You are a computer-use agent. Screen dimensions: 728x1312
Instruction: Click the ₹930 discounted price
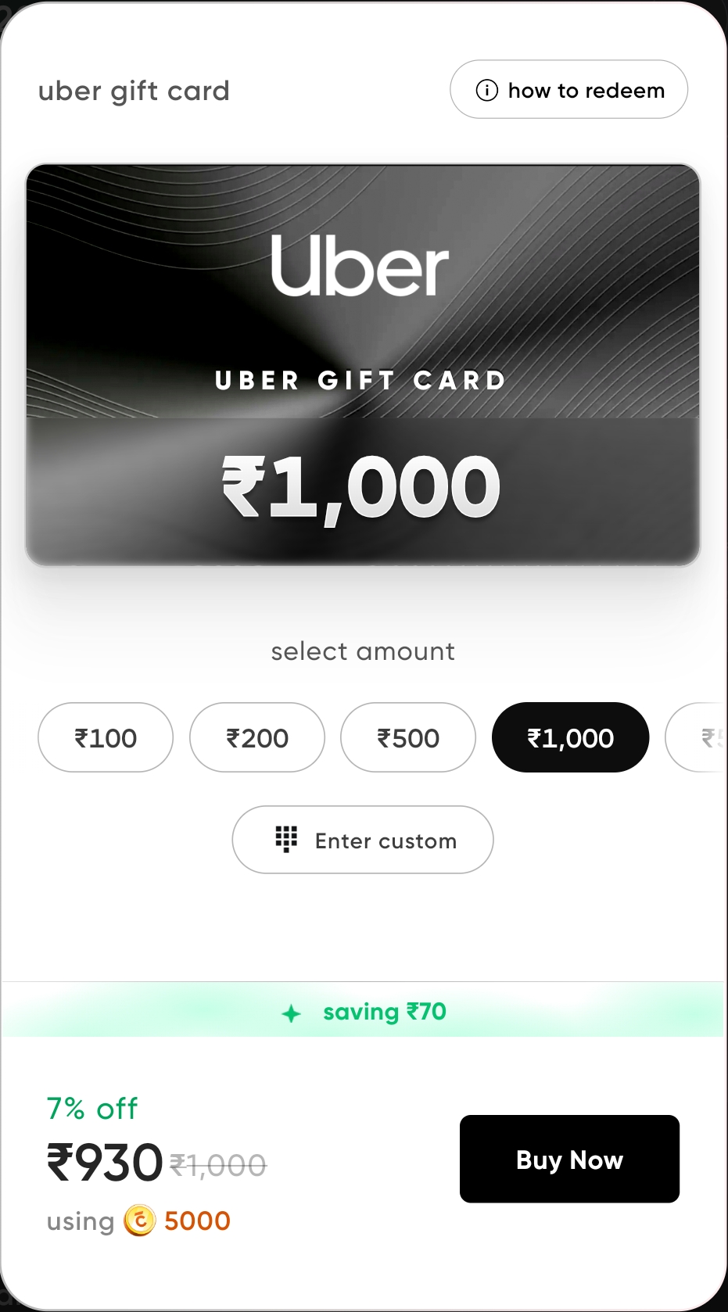pyautogui.click(x=105, y=1163)
